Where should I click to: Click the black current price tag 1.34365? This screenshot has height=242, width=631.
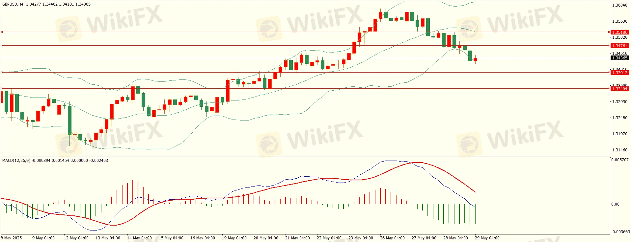pyautogui.click(x=619, y=58)
